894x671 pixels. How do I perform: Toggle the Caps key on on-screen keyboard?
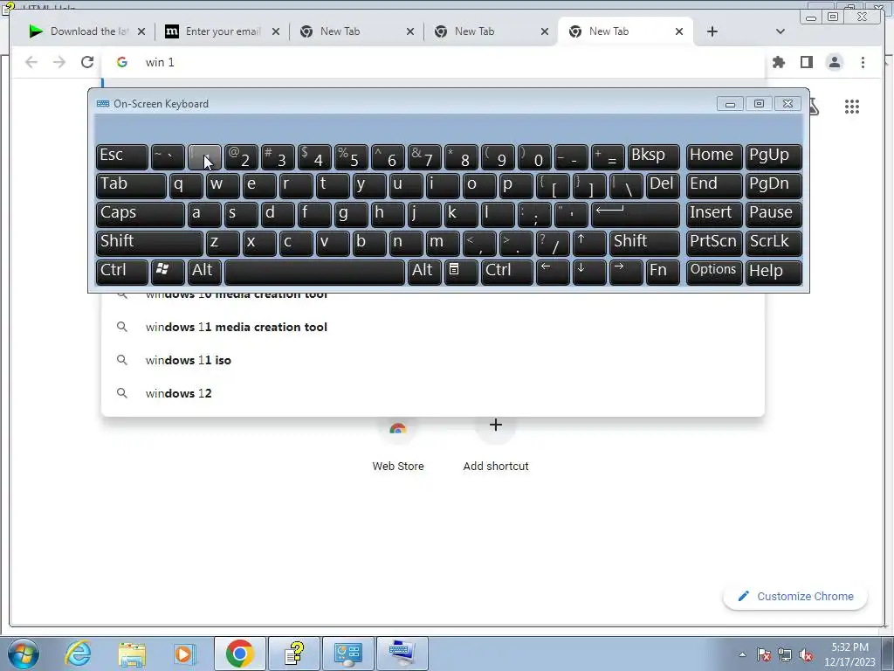point(141,214)
